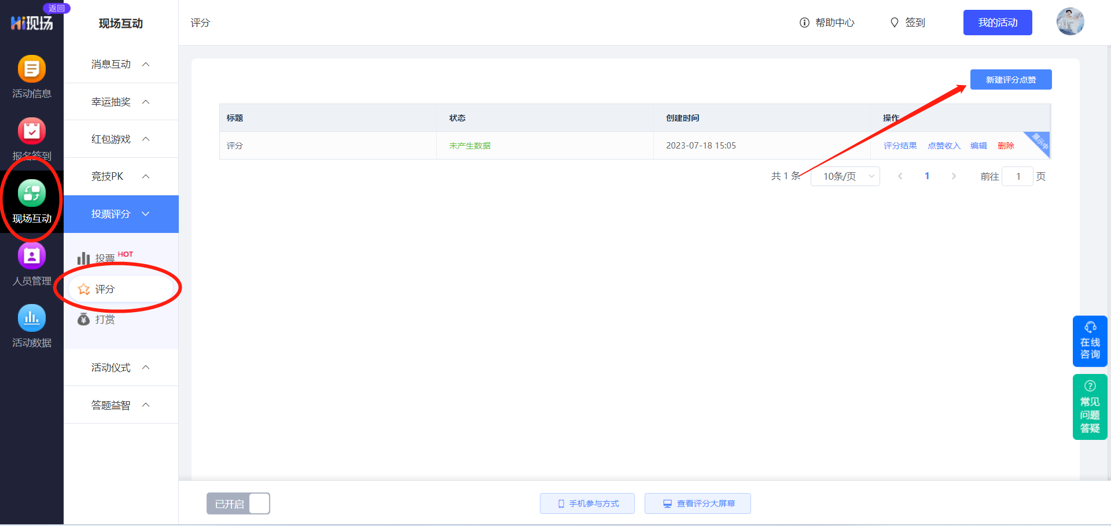Click the 前往 page number input field
Image resolution: width=1111 pixels, height=526 pixels.
pyautogui.click(x=1018, y=176)
